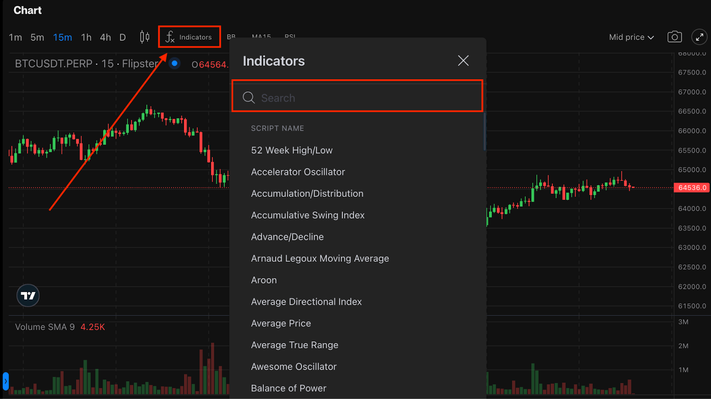This screenshot has height=399, width=711.
Task: Select the 1h timeframe
Action: coord(86,37)
